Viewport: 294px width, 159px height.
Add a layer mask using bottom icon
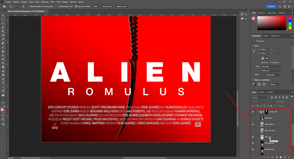272,157
